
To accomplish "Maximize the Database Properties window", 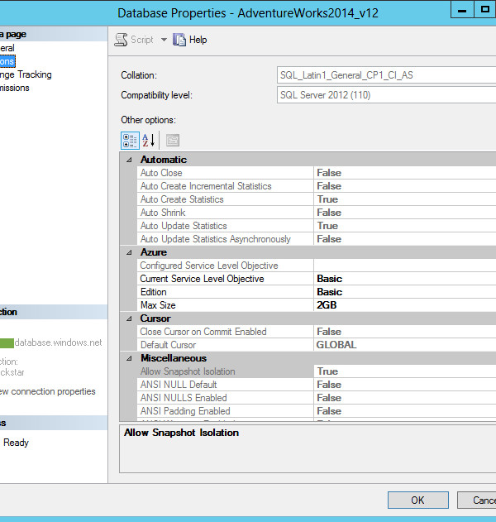I will pos(485,9).
